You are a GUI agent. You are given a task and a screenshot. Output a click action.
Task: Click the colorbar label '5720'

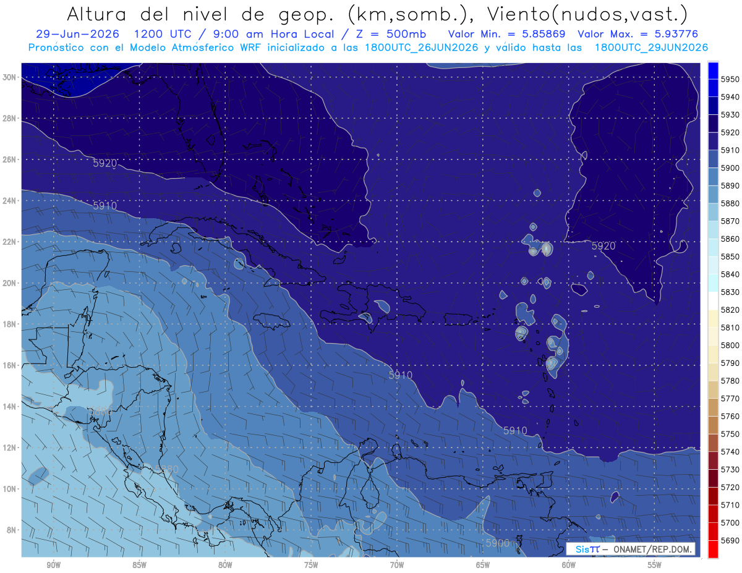click(x=730, y=487)
